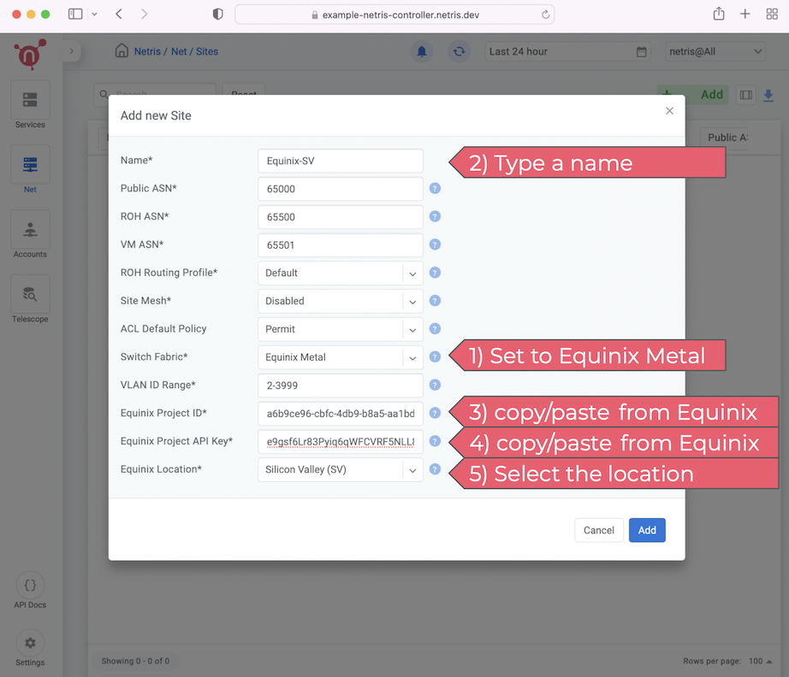This screenshot has width=789, height=677.
Task: Open the netris@All user menu
Action: tap(715, 51)
